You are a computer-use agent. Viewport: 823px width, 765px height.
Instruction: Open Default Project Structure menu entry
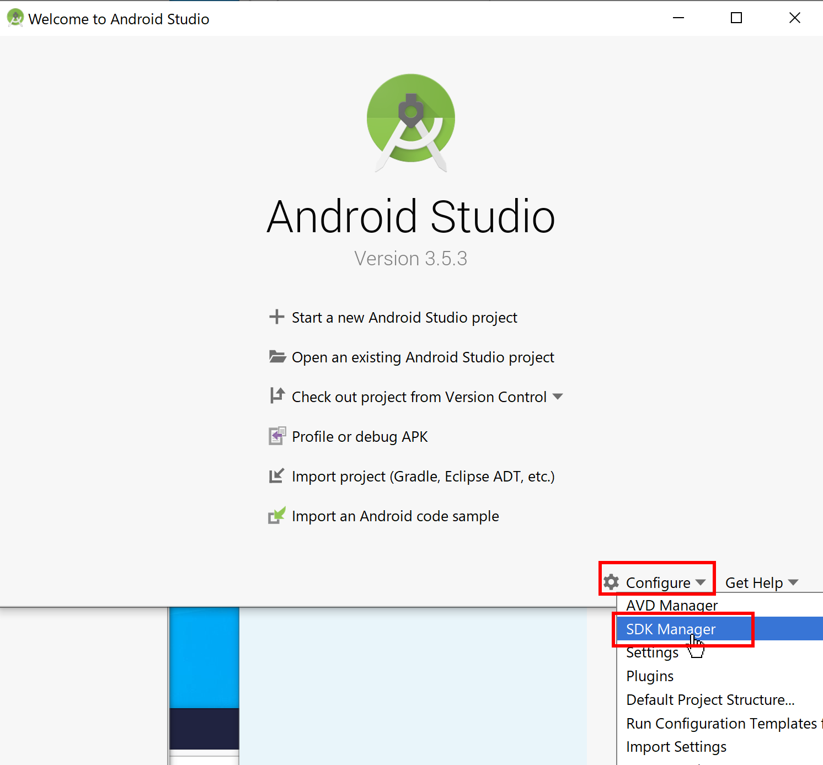pos(710,700)
